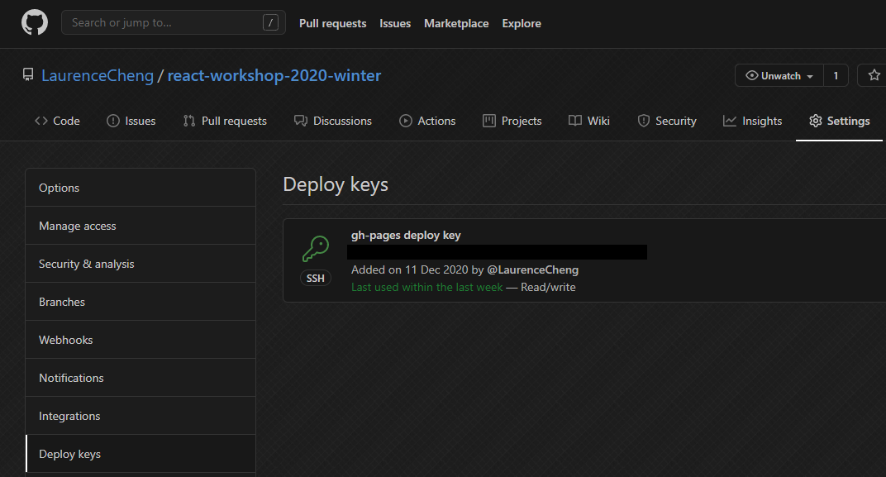Click the SSH label badge
The image size is (886, 477).
point(315,278)
